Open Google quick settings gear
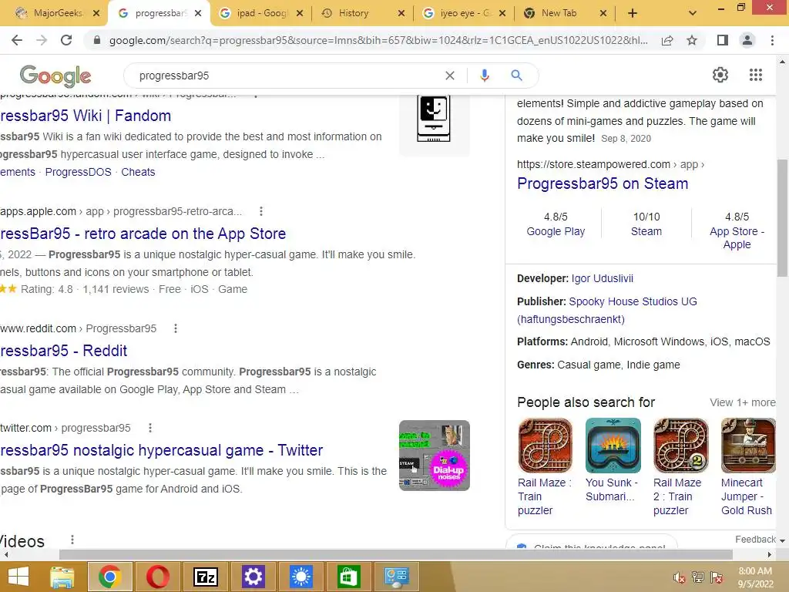This screenshot has width=789, height=592. pos(720,75)
